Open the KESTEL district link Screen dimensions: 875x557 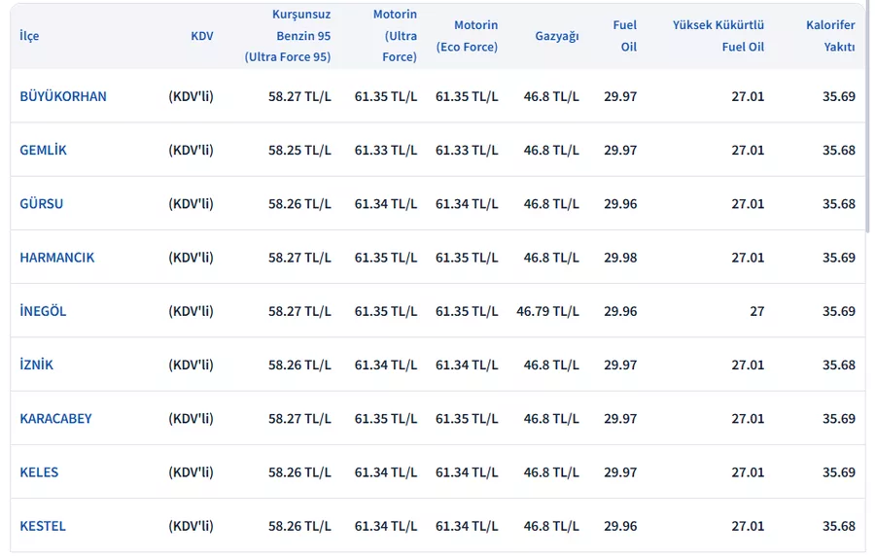tap(43, 526)
